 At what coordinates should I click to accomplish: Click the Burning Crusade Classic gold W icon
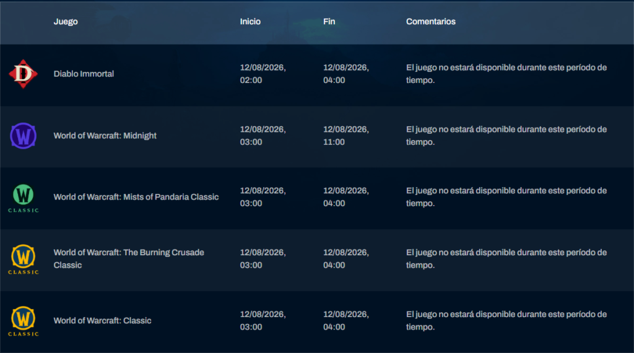23,259
